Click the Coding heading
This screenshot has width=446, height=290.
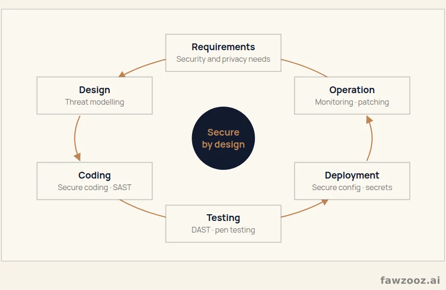95,176
